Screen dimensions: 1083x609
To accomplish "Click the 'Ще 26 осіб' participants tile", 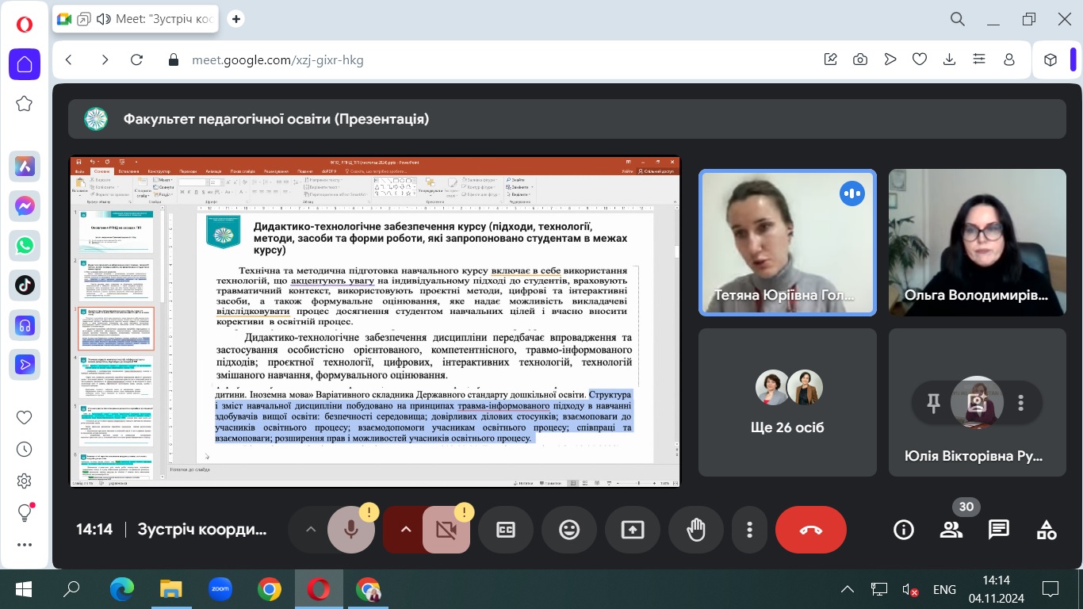I will click(787, 402).
